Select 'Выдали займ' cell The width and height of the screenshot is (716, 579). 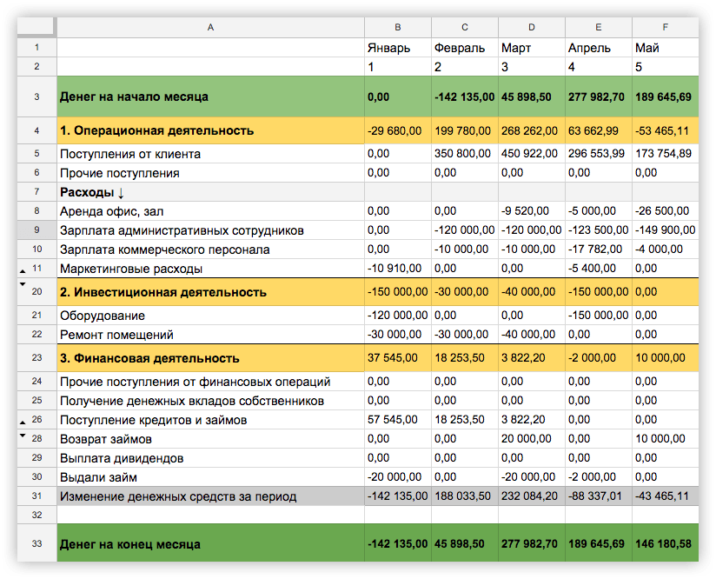point(210,477)
